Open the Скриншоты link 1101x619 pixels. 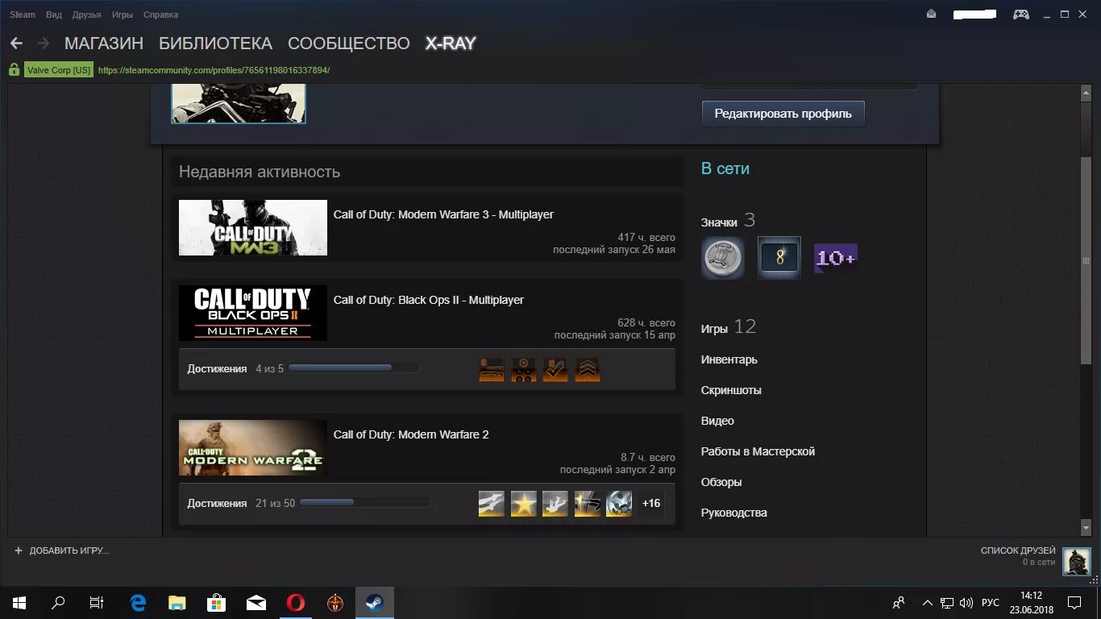point(731,390)
